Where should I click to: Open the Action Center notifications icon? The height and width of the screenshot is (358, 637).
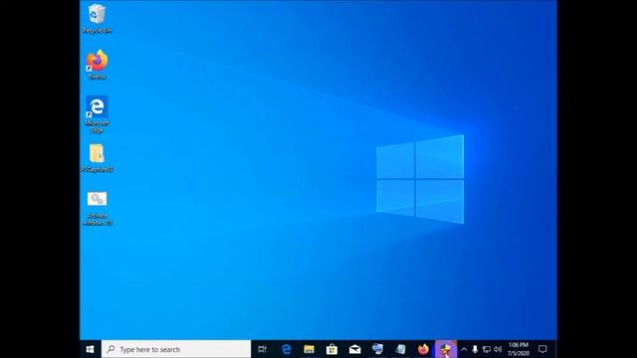pyautogui.click(x=542, y=349)
